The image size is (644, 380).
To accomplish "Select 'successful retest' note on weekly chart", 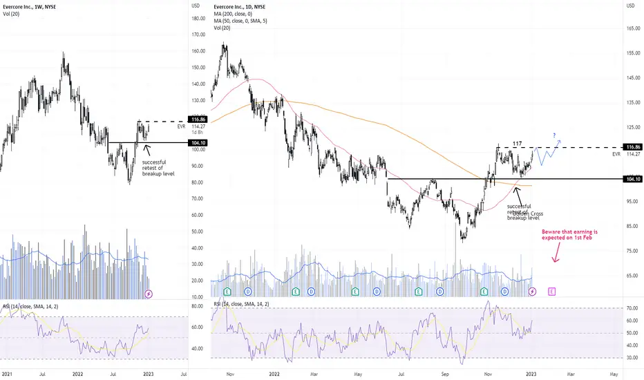I will [x=158, y=168].
